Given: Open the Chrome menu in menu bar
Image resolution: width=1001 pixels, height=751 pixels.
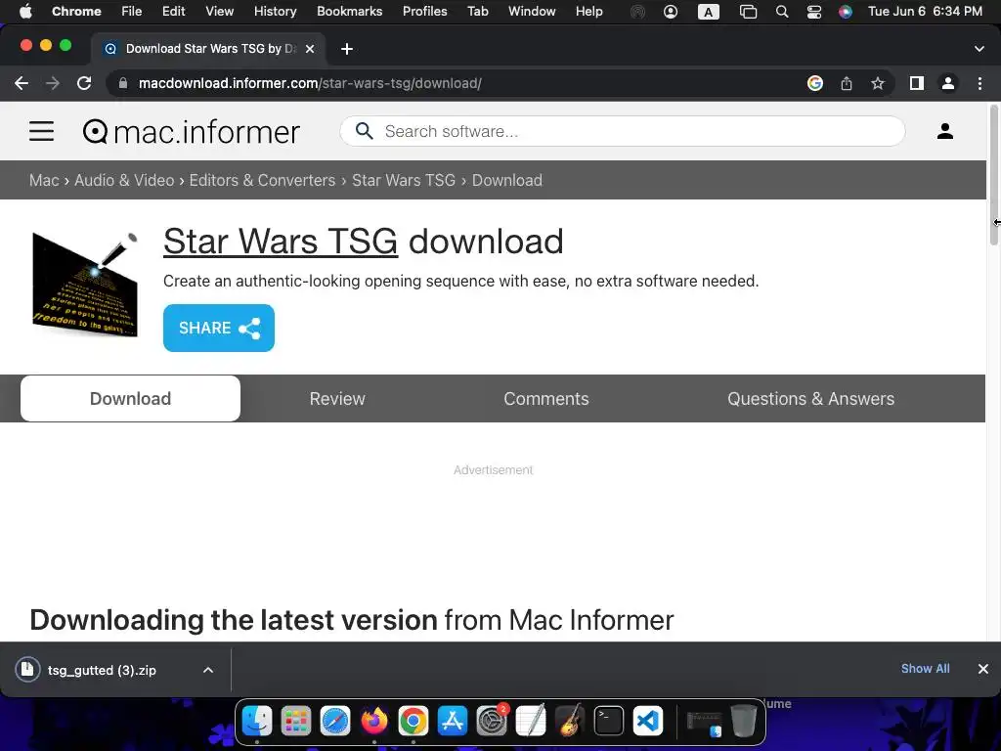Looking at the screenshot, I should click(x=76, y=11).
